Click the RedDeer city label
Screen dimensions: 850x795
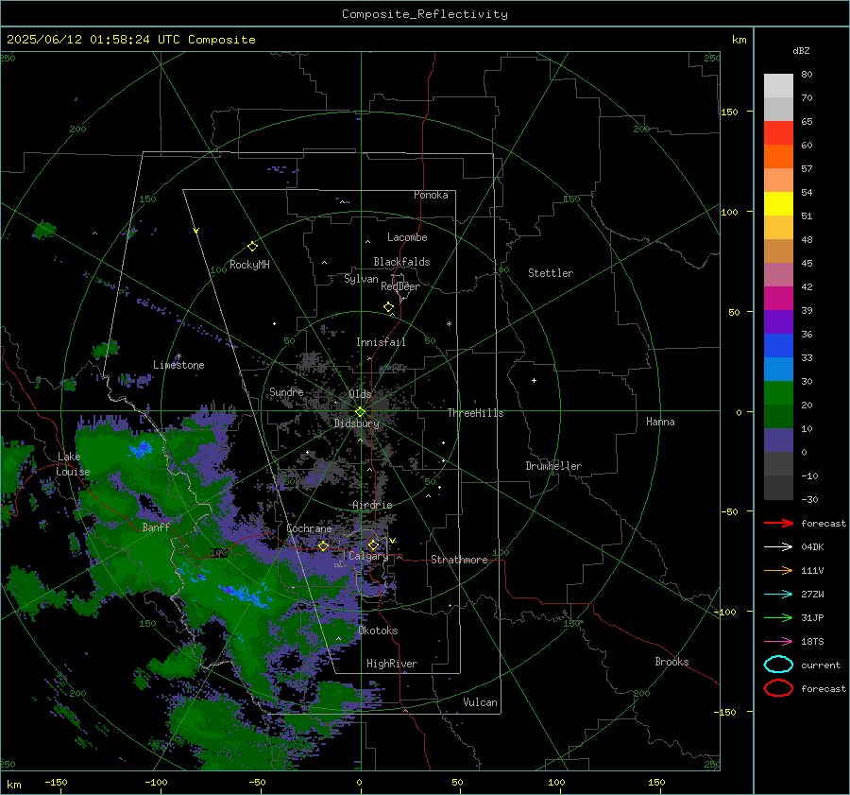(x=400, y=286)
